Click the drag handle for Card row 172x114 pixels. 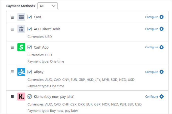(x=12, y=17)
